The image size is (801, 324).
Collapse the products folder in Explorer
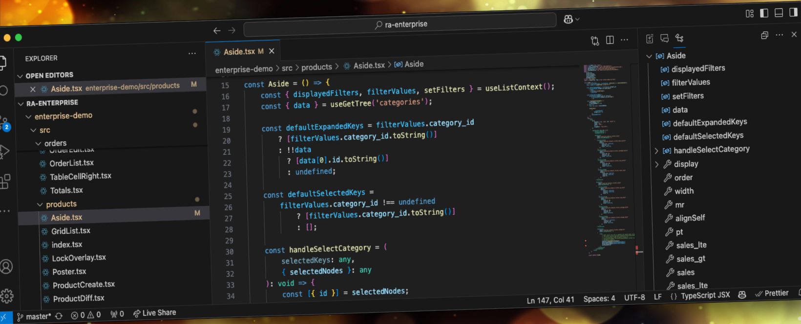point(40,204)
